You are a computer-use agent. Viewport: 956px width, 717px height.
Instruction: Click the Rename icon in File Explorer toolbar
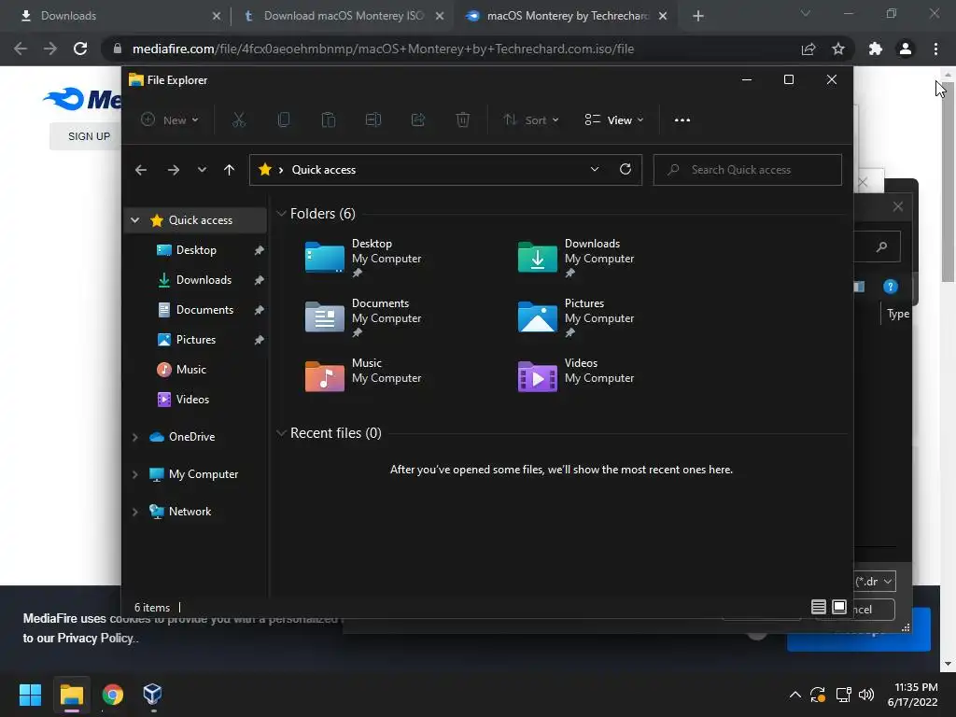point(373,120)
